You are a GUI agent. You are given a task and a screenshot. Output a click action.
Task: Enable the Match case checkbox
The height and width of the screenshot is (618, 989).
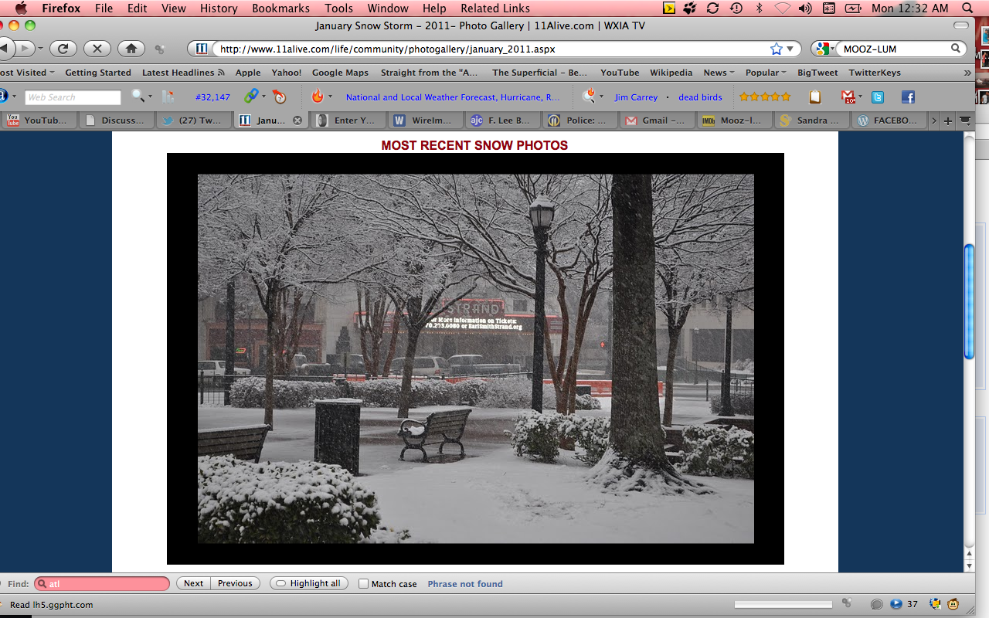click(363, 584)
